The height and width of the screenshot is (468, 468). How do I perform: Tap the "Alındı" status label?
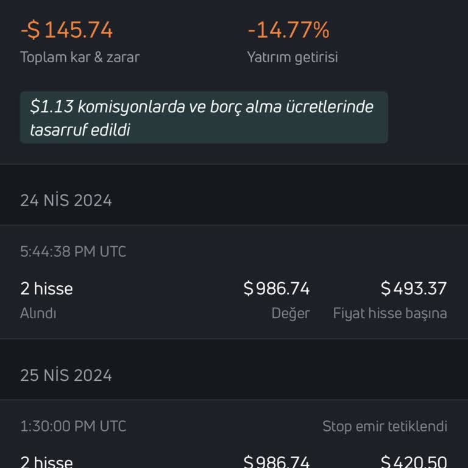(38, 313)
